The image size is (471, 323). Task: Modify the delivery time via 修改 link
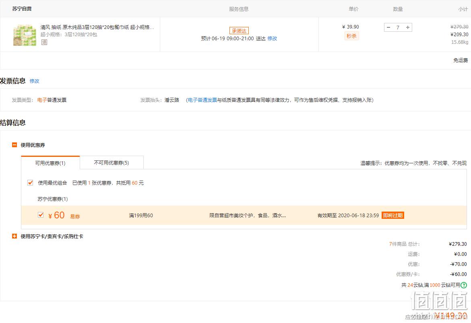pos(272,39)
